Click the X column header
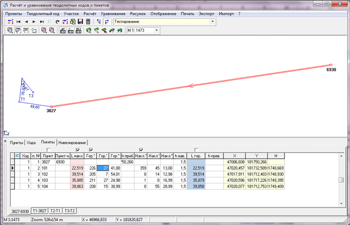 click(234, 156)
